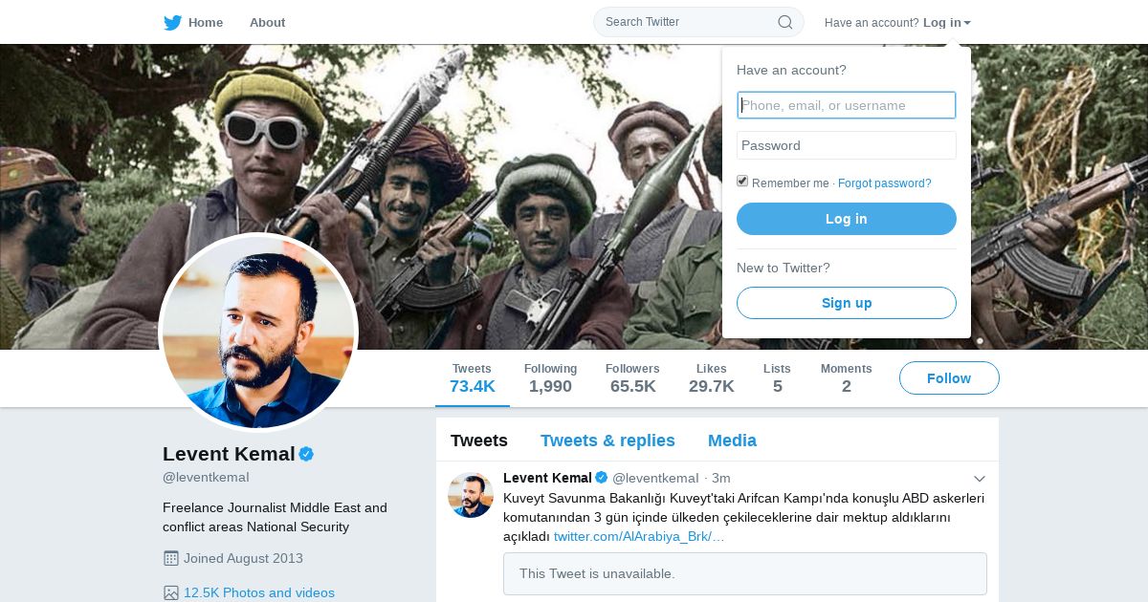The image size is (1148, 602).
Task: Open the About menu item
Action: [267, 22]
